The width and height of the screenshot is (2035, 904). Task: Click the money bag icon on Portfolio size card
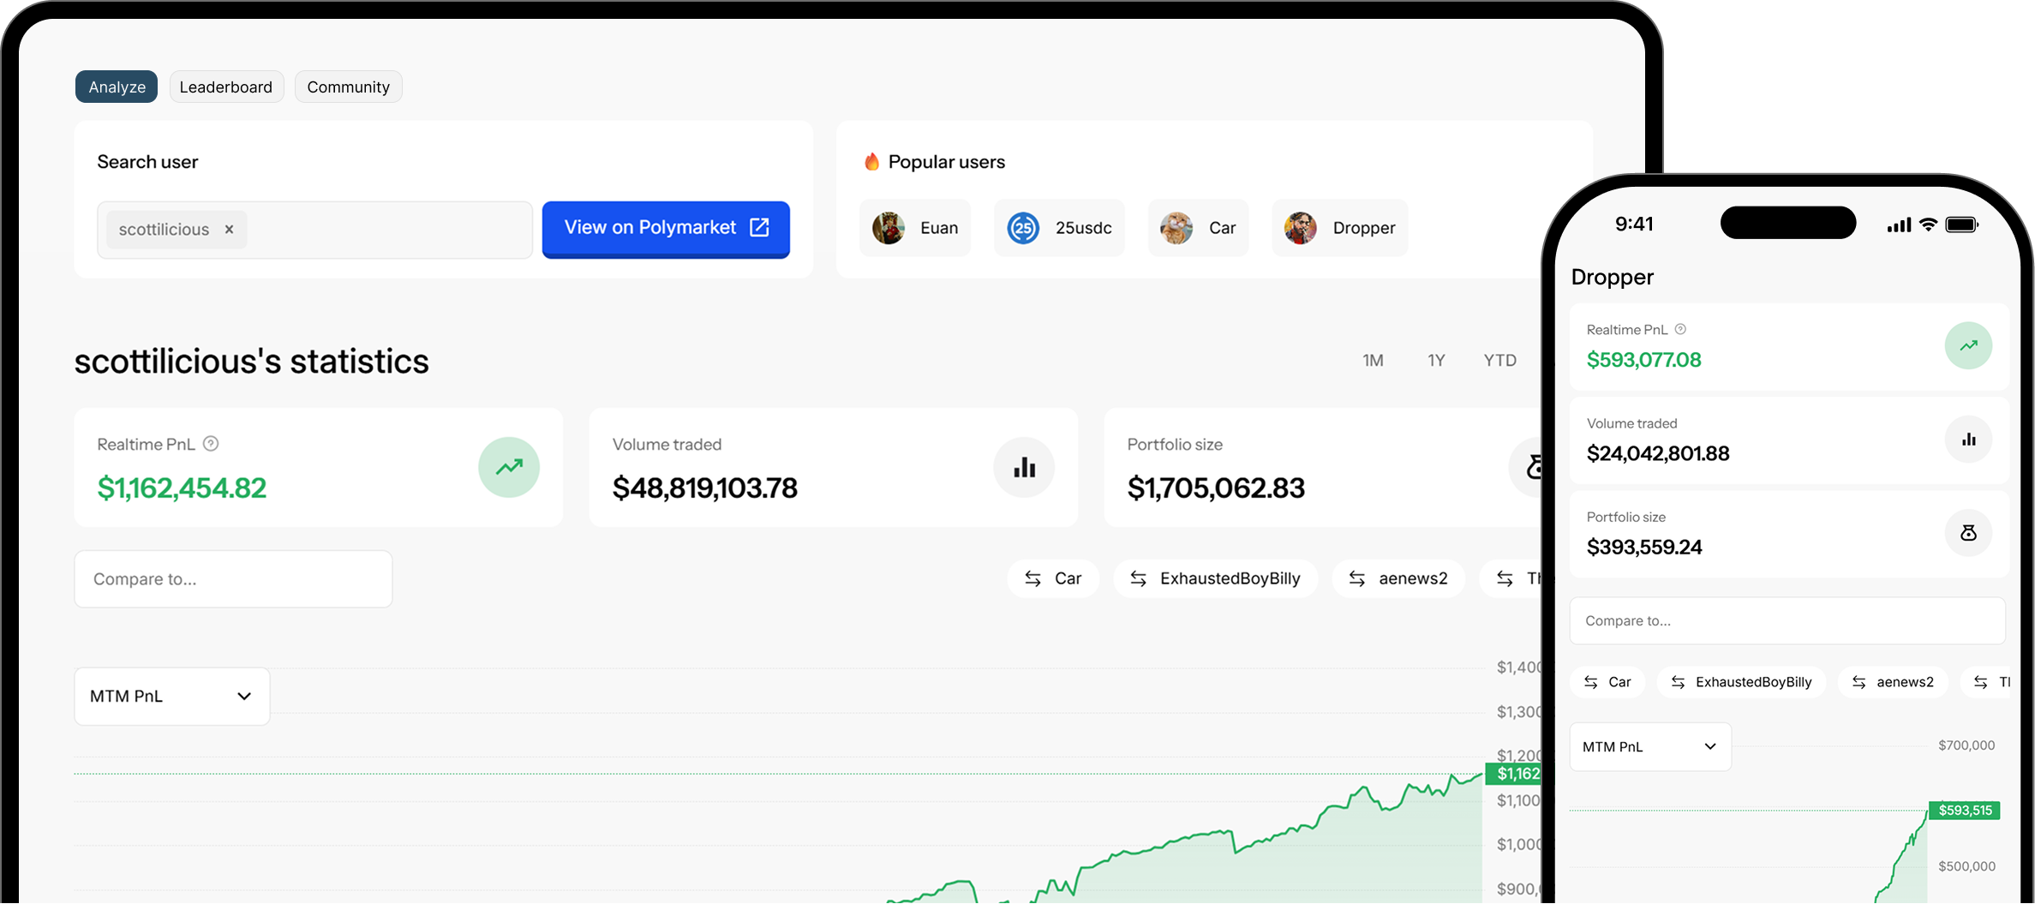[1534, 467]
